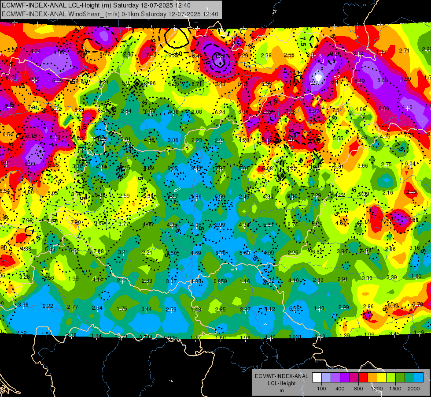The image size is (431, 397).
Task: Click the map value 4.37
Action: click(x=268, y=196)
